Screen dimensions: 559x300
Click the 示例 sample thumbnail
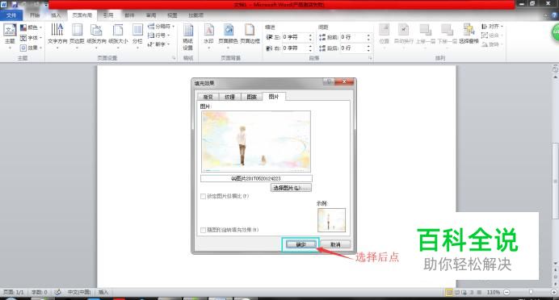331,220
